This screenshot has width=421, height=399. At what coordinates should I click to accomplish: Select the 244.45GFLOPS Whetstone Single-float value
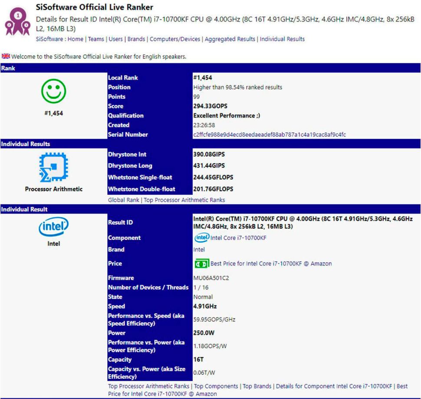[x=213, y=177]
